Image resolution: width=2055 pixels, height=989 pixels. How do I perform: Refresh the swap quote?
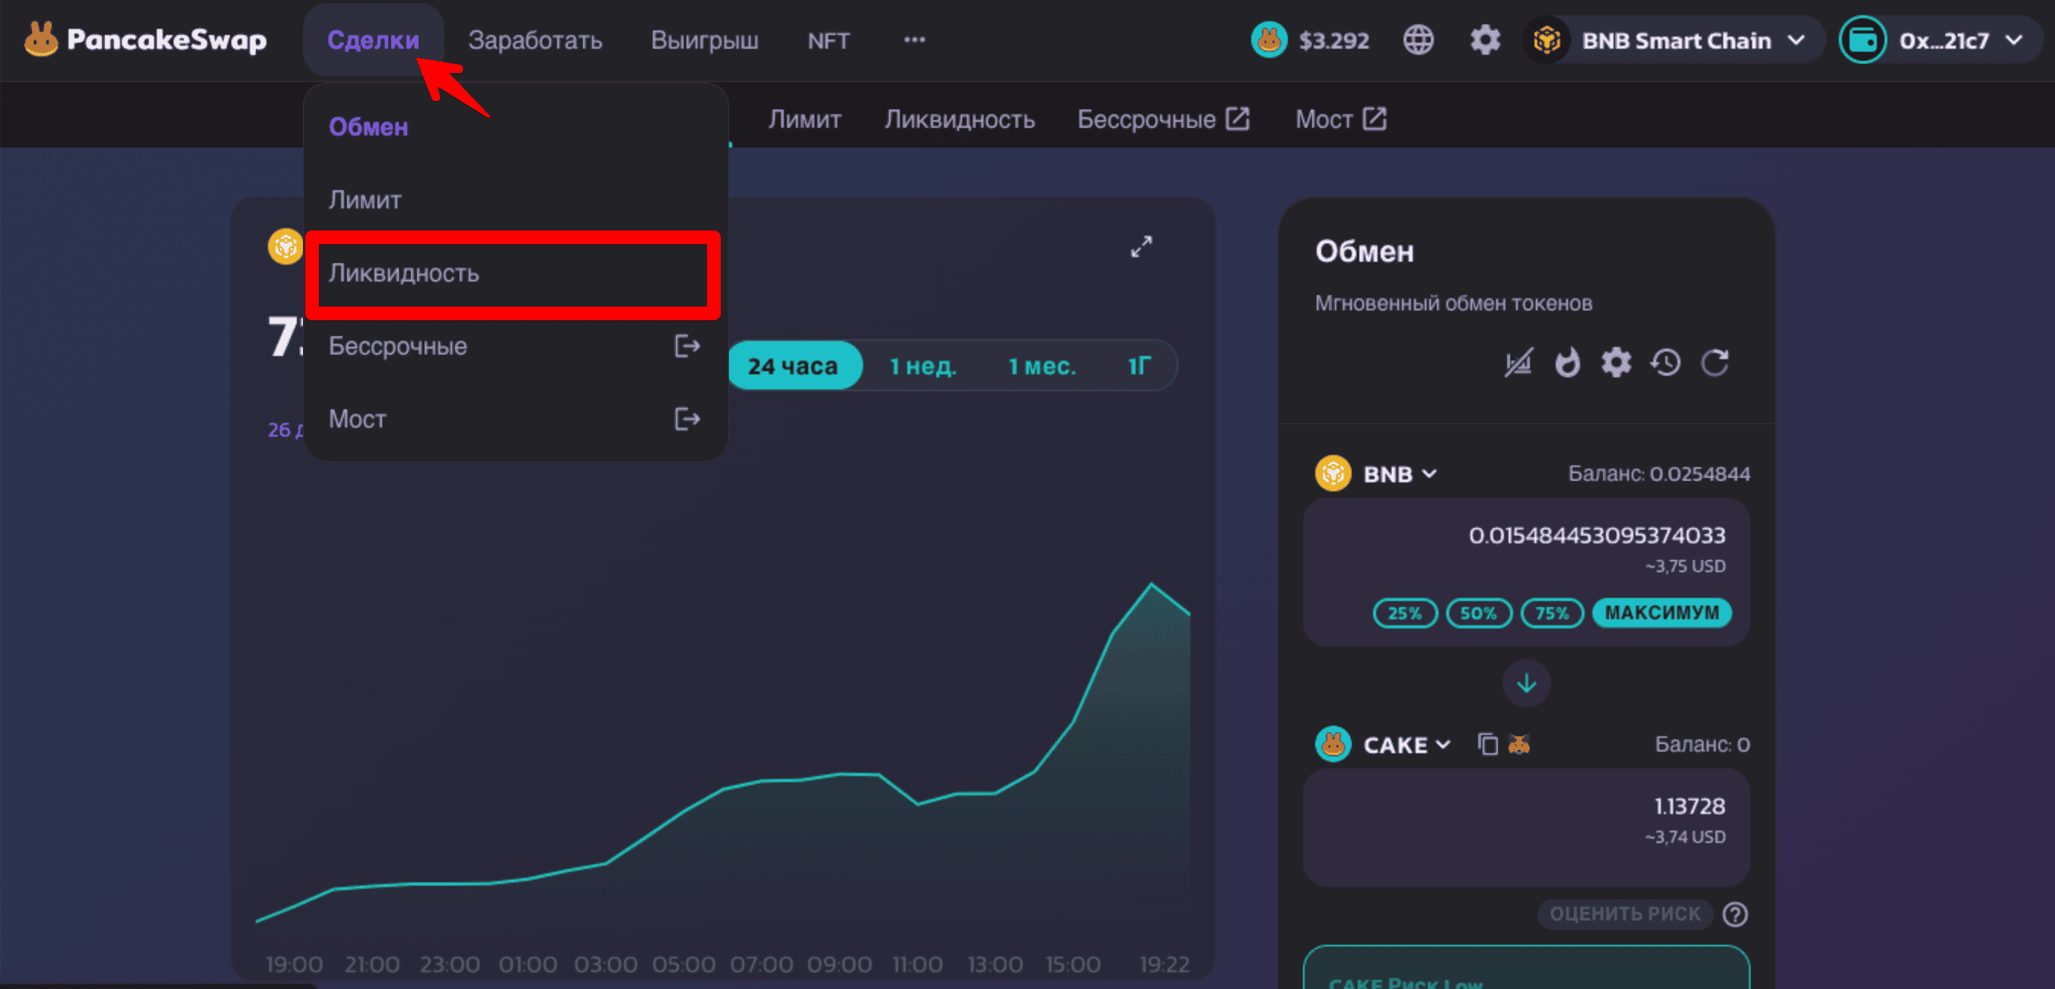tap(1714, 363)
